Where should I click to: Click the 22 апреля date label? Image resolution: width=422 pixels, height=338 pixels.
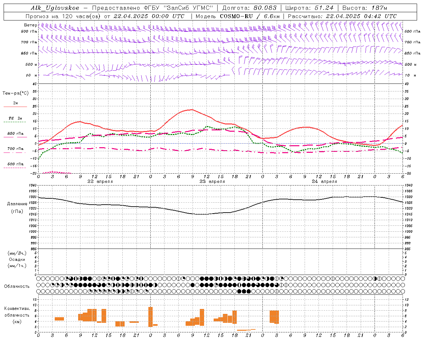[x=100, y=182]
